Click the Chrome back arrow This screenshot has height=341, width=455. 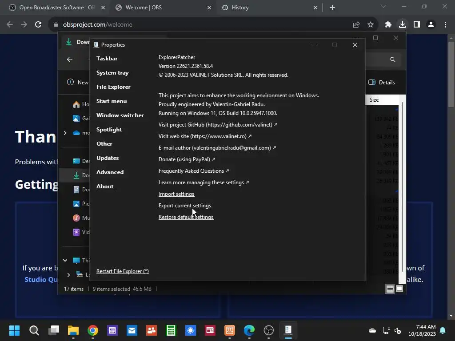pyautogui.click(x=10, y=25)
